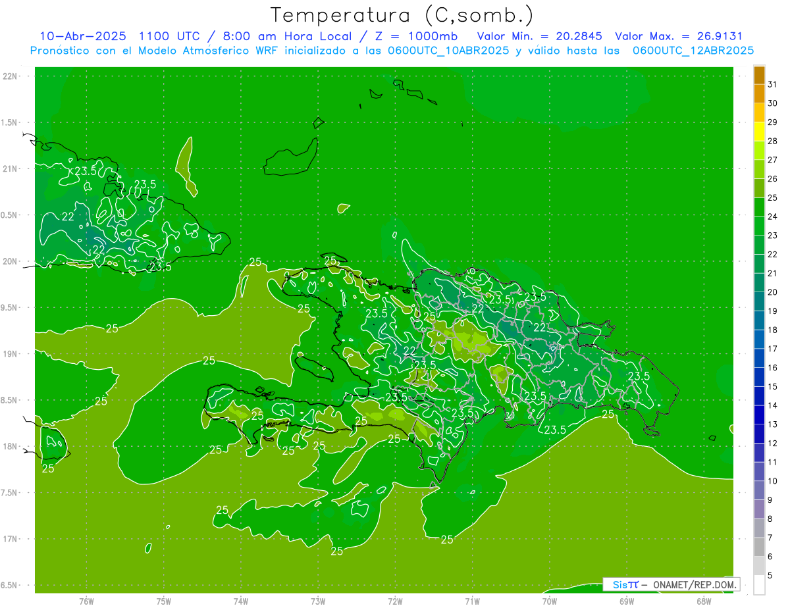Image resolution: width=790 pixels, height=610 pixels.
Task: Click the legend value 31
Action: (773, 84)
